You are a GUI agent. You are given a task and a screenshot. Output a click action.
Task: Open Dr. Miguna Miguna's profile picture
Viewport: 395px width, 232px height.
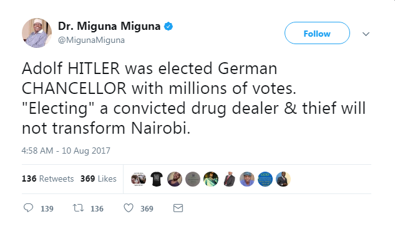point(37,33)
